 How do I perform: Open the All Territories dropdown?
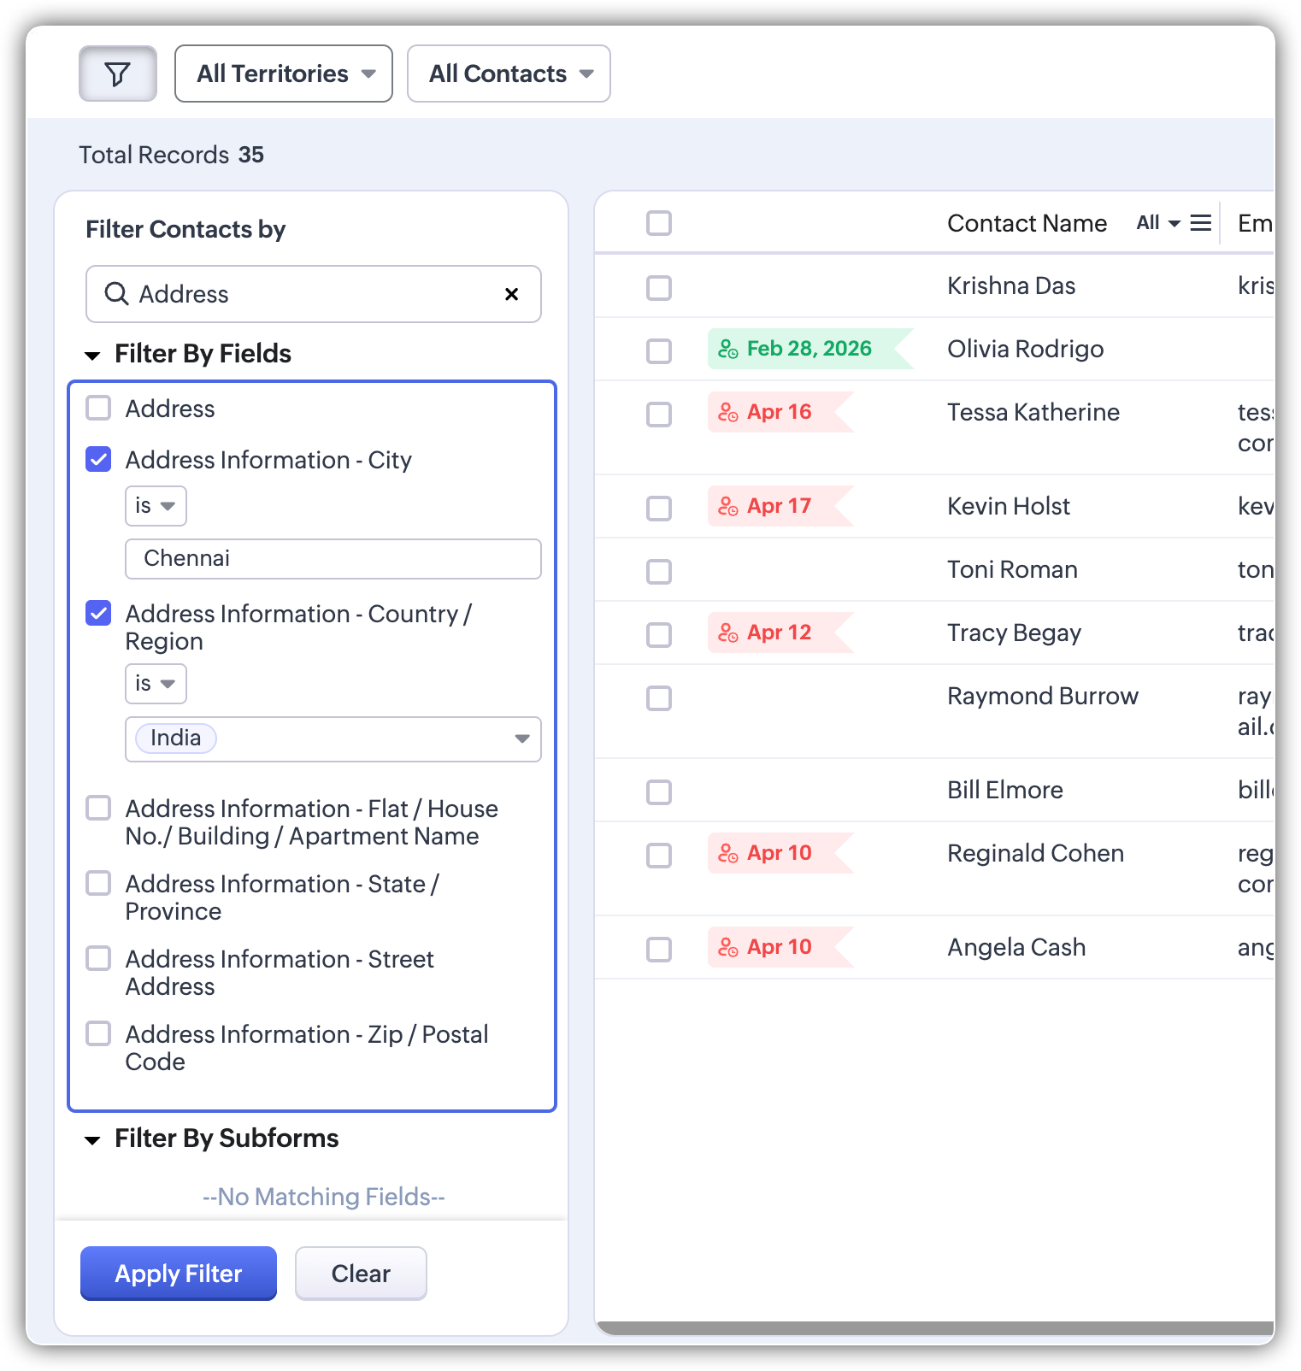pyautogui.click(x=284, y=74)
